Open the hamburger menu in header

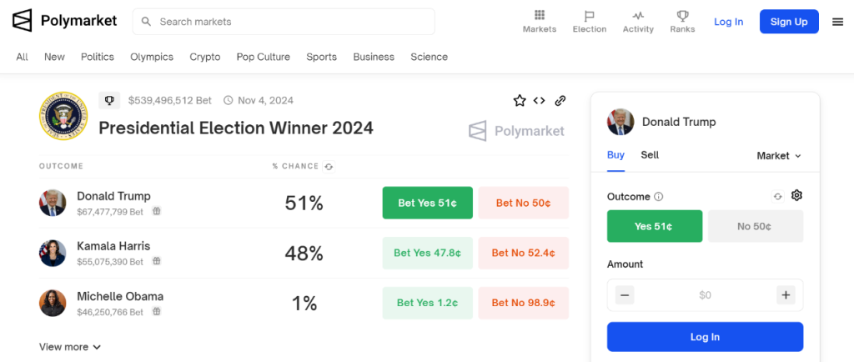837,22
